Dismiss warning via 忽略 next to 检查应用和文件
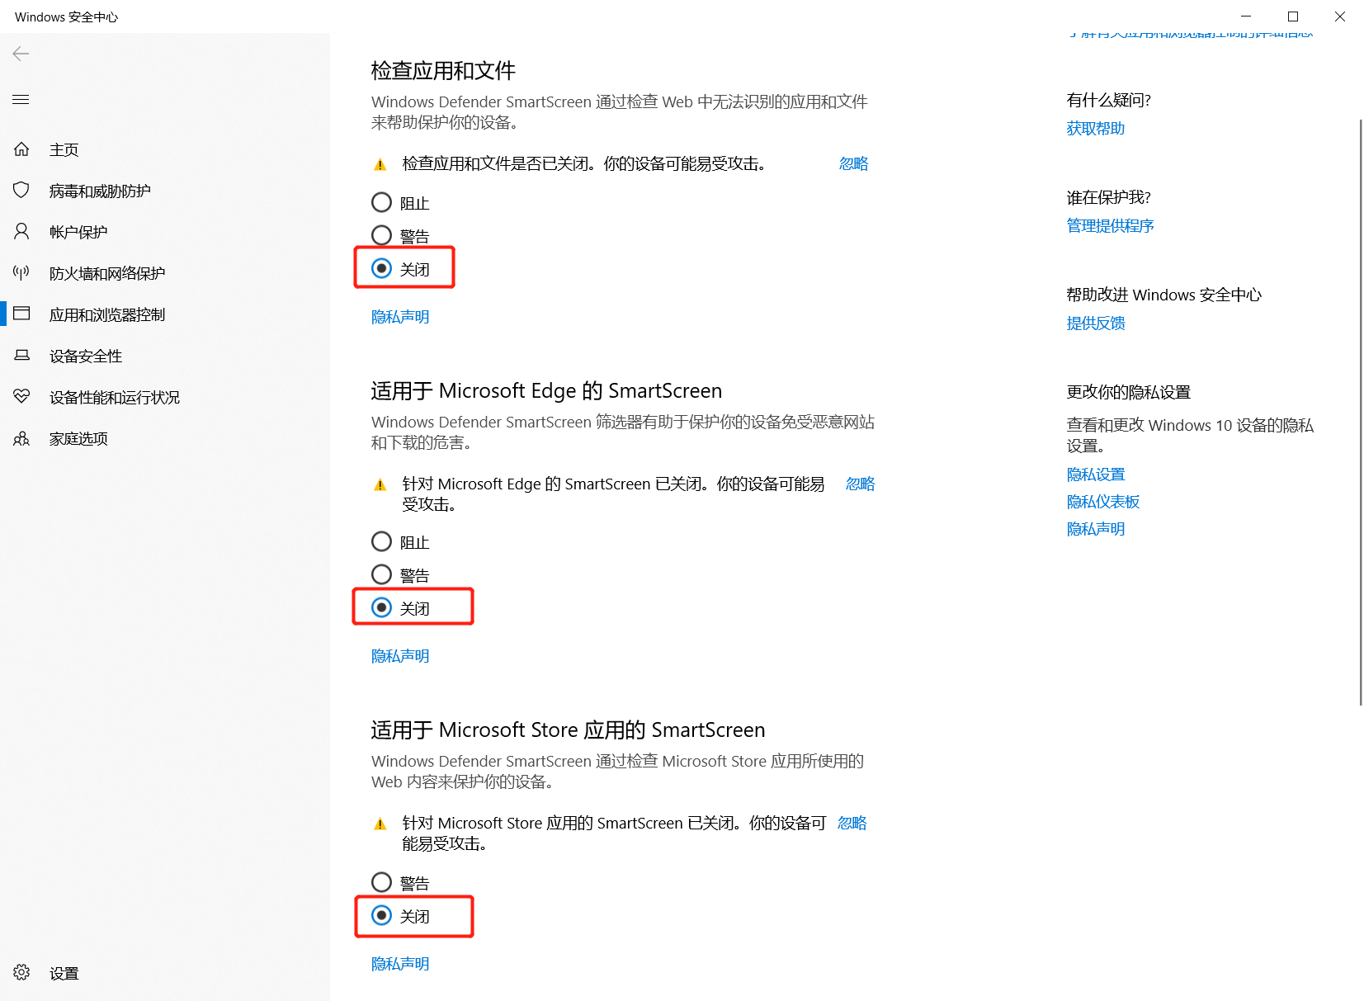1364x1001 pixels. pos(854,163)
